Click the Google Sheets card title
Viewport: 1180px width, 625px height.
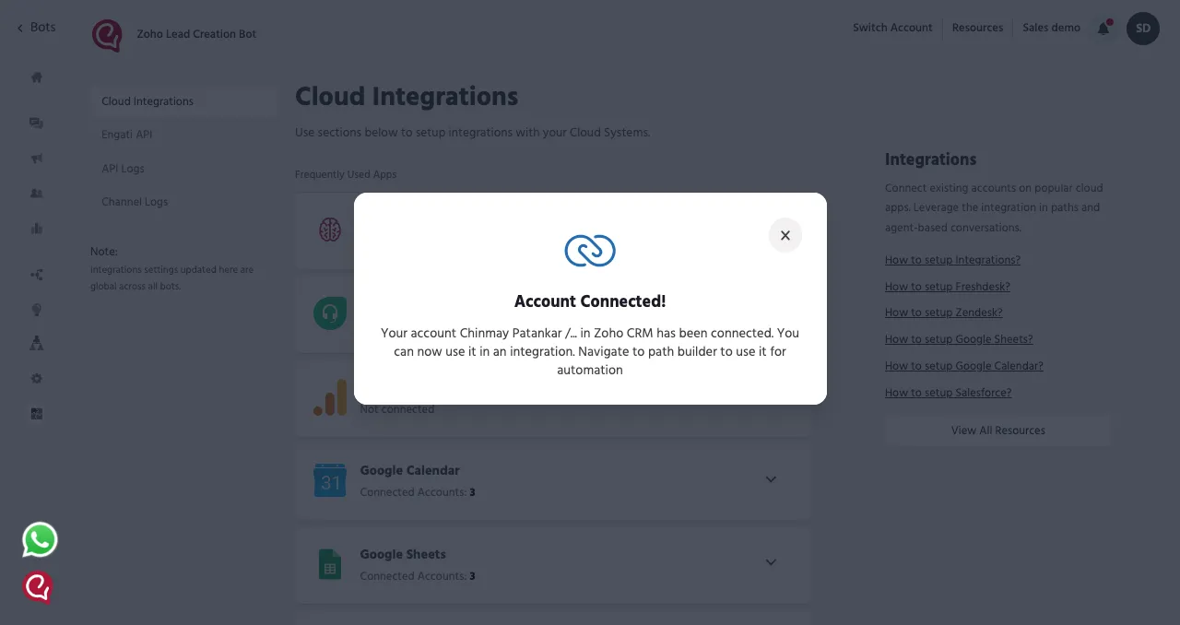click(403, 554)
